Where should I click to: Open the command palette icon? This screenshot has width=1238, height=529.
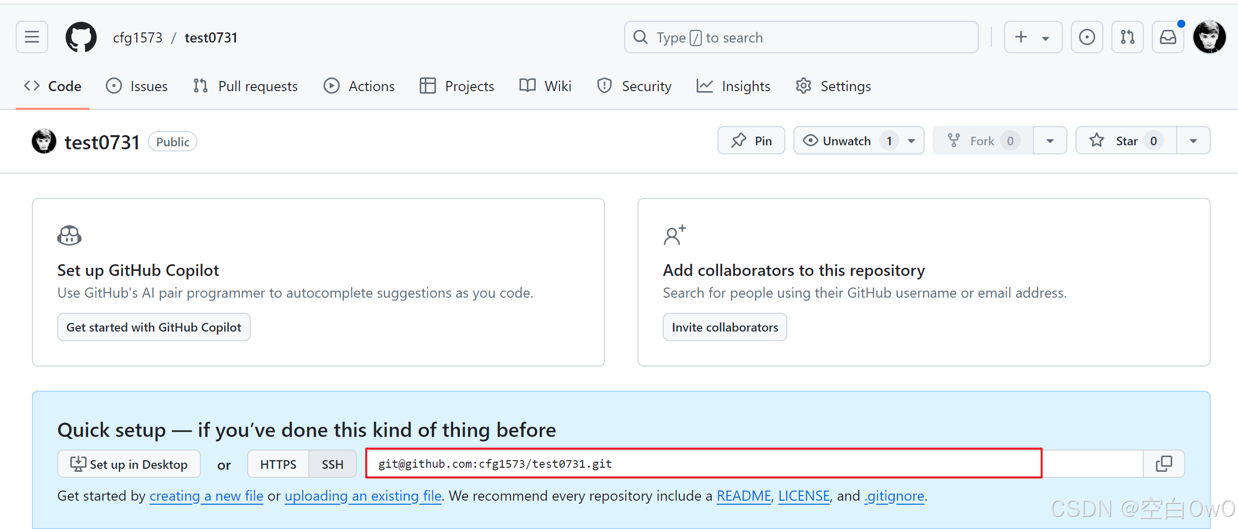coord(1087,37)
